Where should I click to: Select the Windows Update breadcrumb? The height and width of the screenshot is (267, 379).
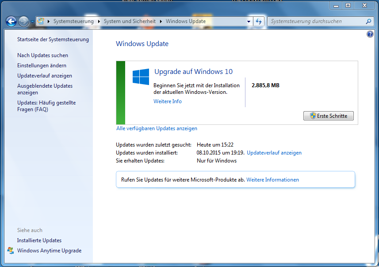click(x=186, y=21)
